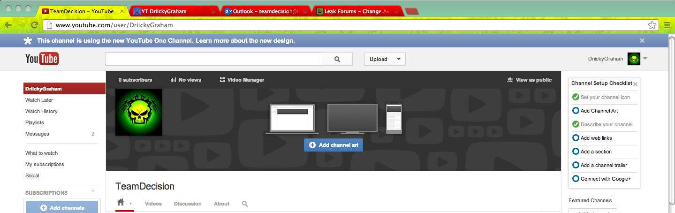
Task: Select the TeamDecision - YouTube tab
Action: (x=82, y=11)
